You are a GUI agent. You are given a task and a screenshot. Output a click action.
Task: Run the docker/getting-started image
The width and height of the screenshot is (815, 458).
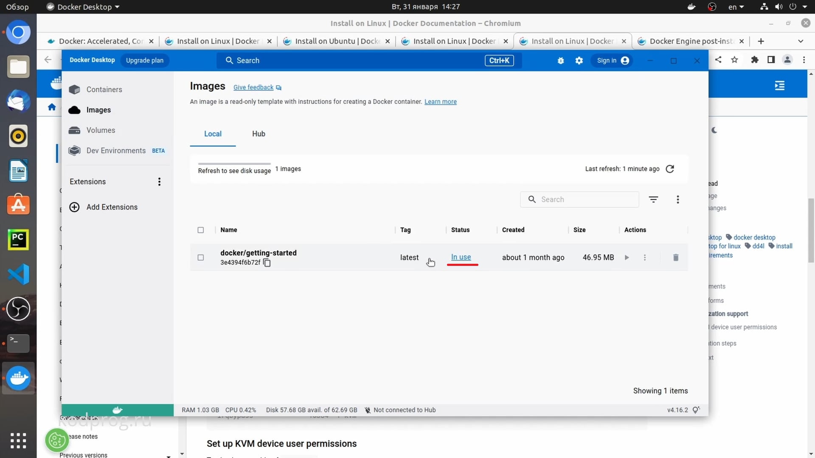(x=627, y=257)
